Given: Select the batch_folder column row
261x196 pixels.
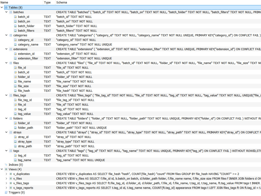Looking at the screenshot, I should (130, 26).
